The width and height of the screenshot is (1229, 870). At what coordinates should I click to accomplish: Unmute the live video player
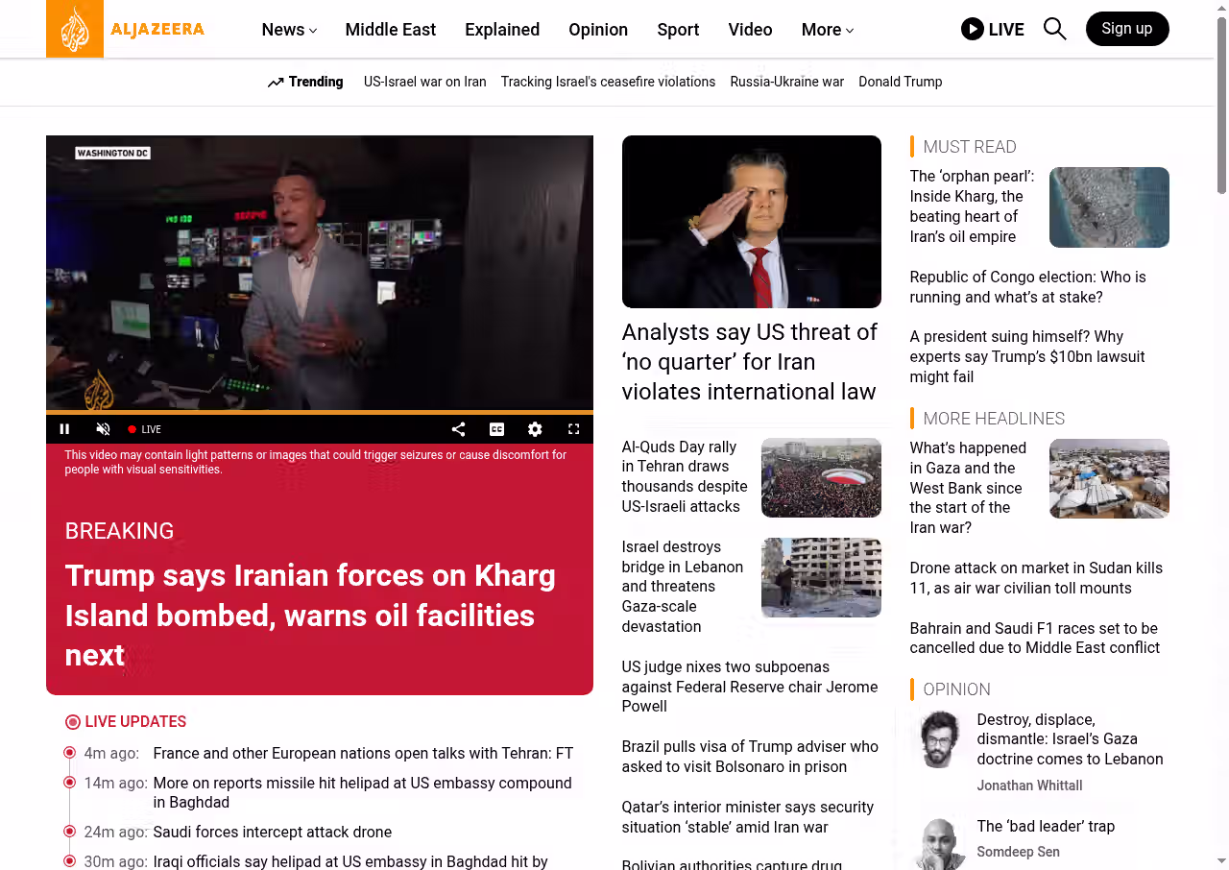103,429
